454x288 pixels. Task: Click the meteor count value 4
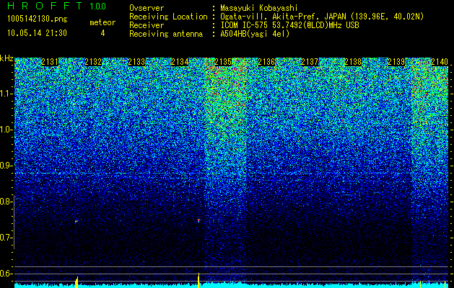point(102,33)
